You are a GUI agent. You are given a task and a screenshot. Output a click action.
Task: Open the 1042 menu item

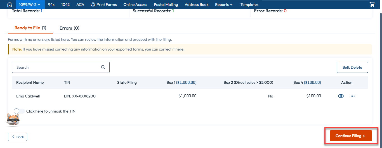[x=65, y=4]
